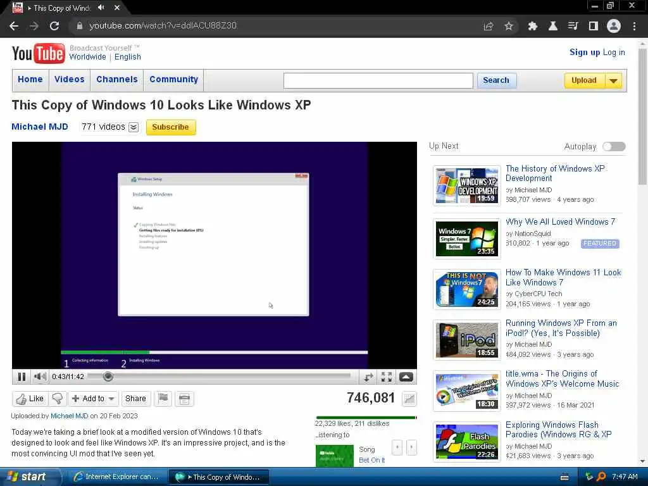The width and height of the screenshot is (648, 486).
Task: Click previous song arrow
Action: pos(397,447)
